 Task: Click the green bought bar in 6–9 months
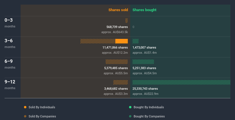pyautogui.click(x=143, y=62)
